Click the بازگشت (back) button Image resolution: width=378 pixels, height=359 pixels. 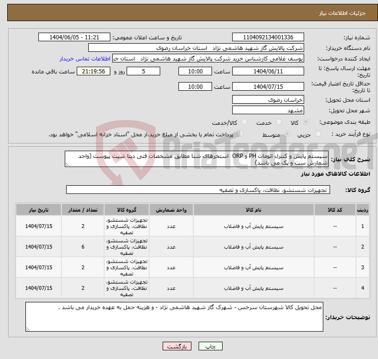point(177,346)
